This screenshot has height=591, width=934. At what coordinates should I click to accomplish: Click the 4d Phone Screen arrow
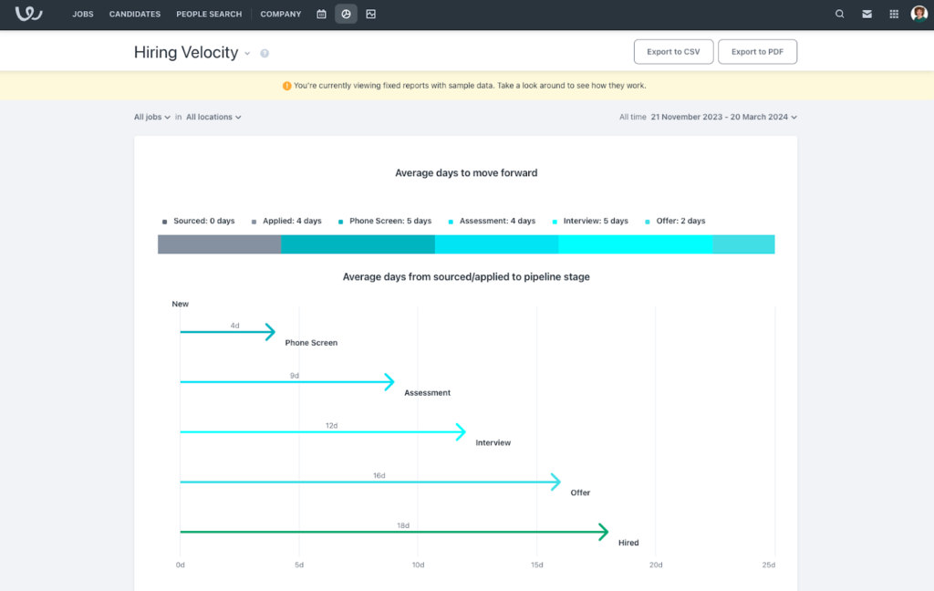pos(227,332)
